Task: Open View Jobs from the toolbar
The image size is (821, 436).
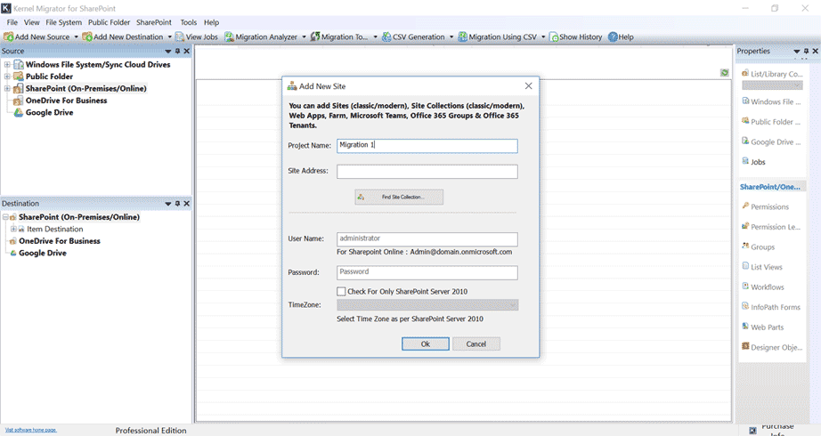Action: point(197,36)
